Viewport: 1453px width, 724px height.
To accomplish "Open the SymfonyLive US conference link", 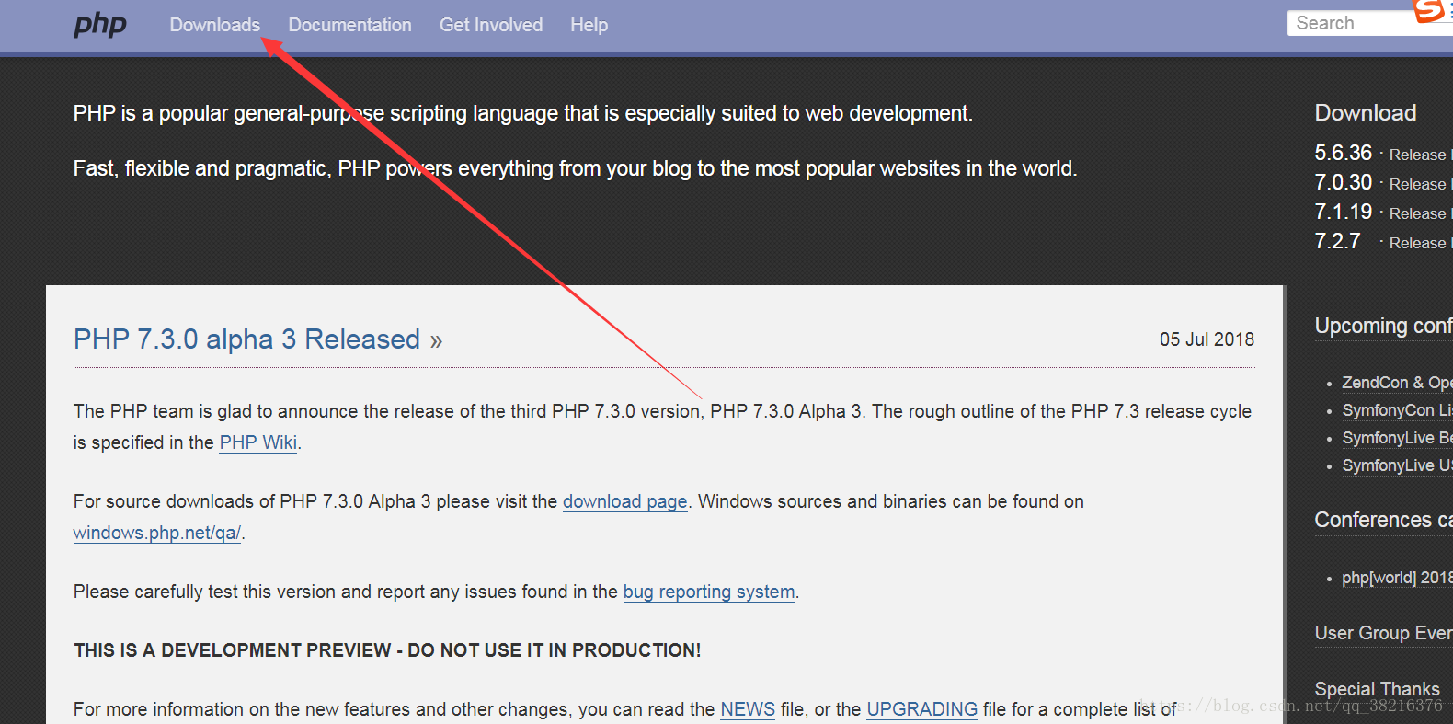I will (1397, 465).
